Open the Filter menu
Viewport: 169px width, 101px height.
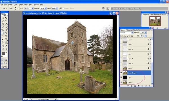(26, 4)
